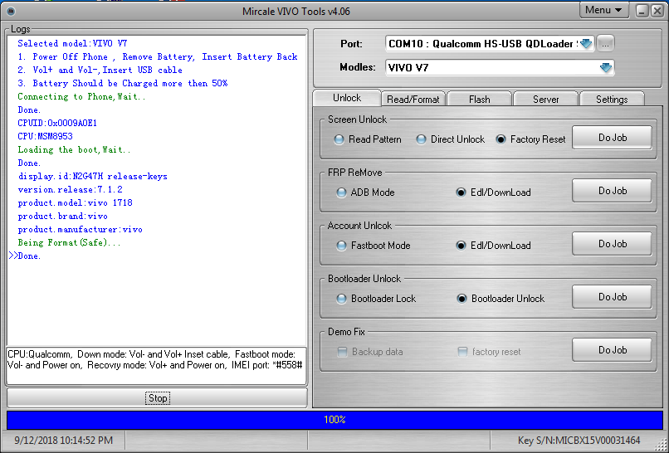Click the final '>>Done.' log line
669x453 pixels.
pos(25,256)
